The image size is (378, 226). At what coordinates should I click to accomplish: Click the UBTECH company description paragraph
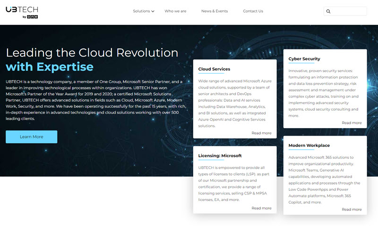[96, 100]
